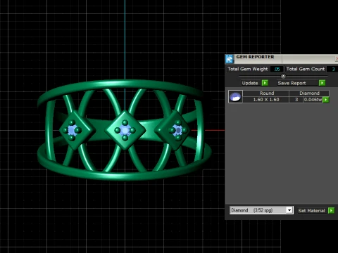Click the Total Gem Count value
338x253 pixels.
(x=333, y=69)
